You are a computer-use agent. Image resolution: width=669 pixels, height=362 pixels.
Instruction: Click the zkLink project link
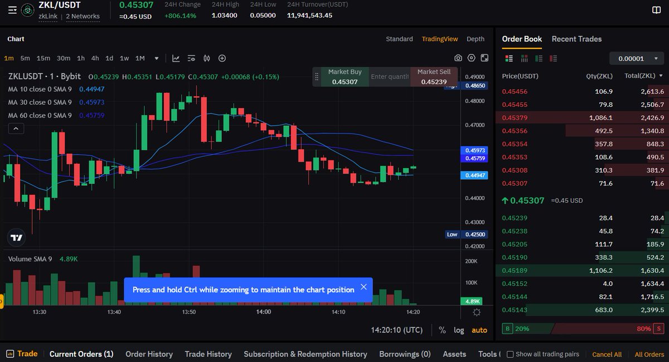tap(48, 16)
